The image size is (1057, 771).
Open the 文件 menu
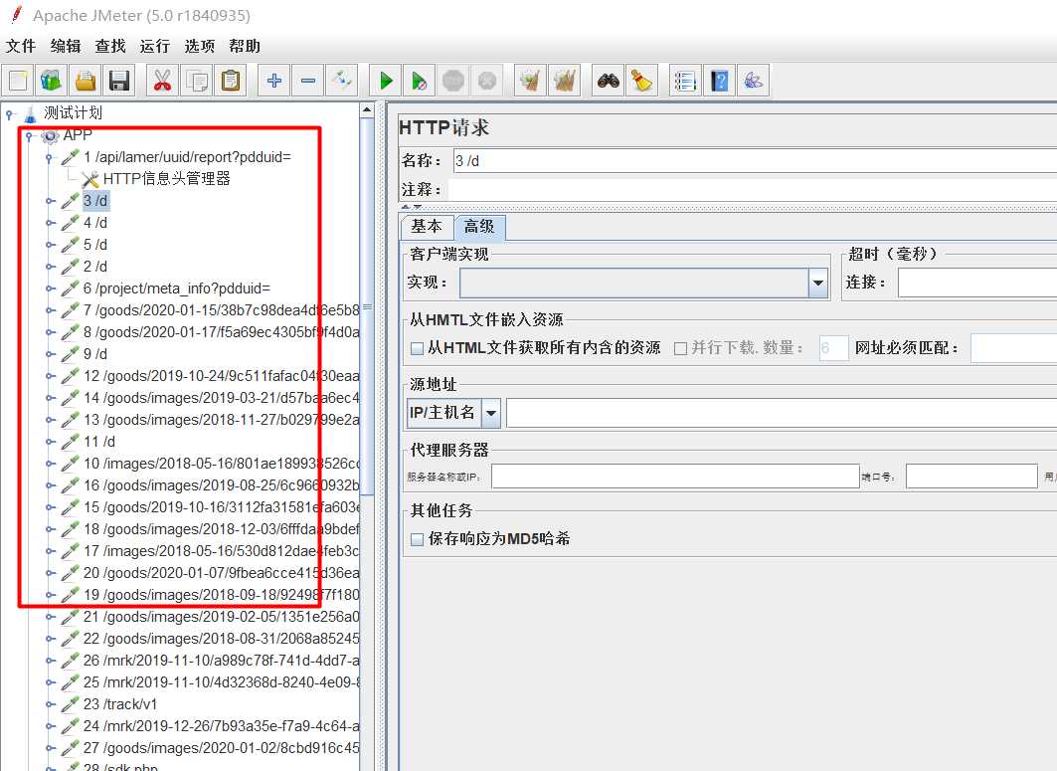point(20,46)
